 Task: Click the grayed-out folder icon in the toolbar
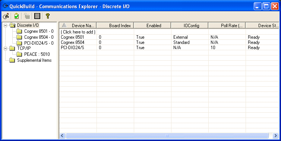(27, 16)
